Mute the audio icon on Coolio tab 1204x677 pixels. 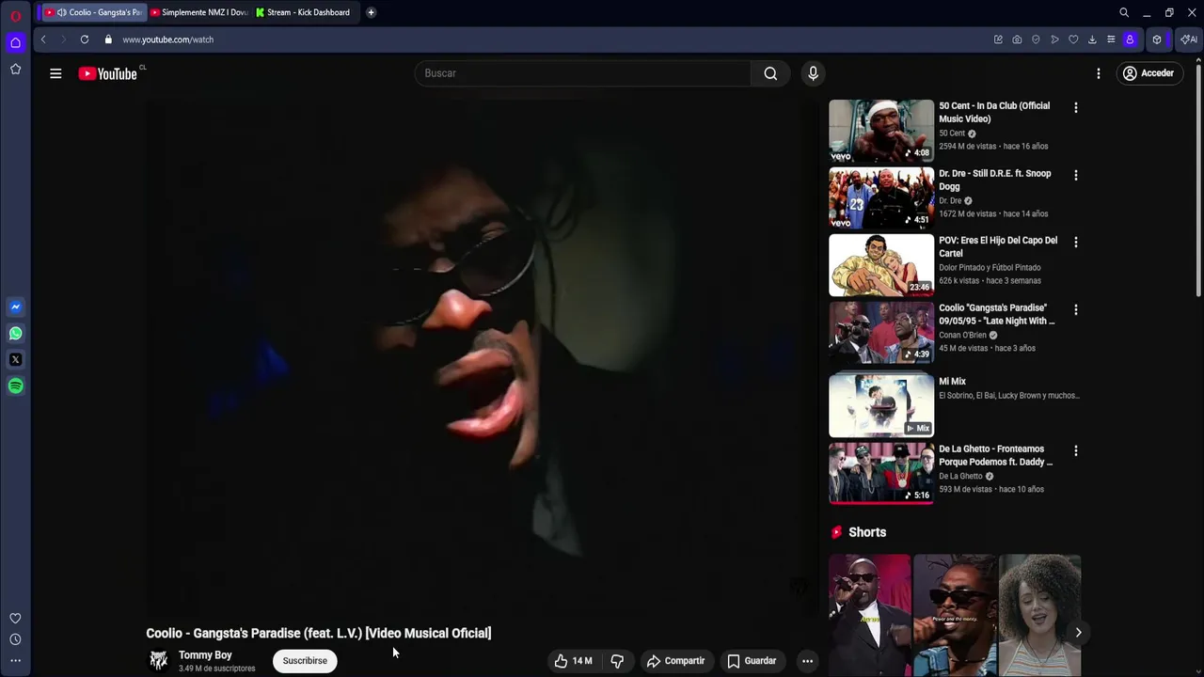pyautogui.click(x=61, y=12)
